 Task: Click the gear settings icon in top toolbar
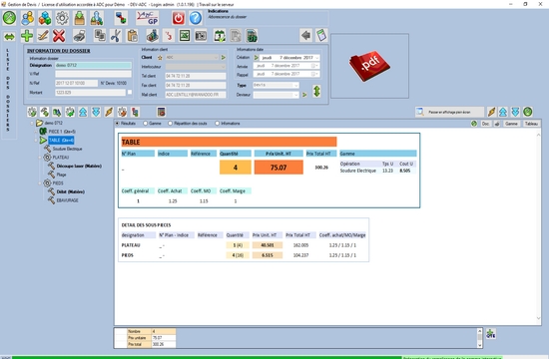point(62,18)
